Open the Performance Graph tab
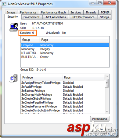This screenshot has height=138, width=119. click(x=53, y=12)
